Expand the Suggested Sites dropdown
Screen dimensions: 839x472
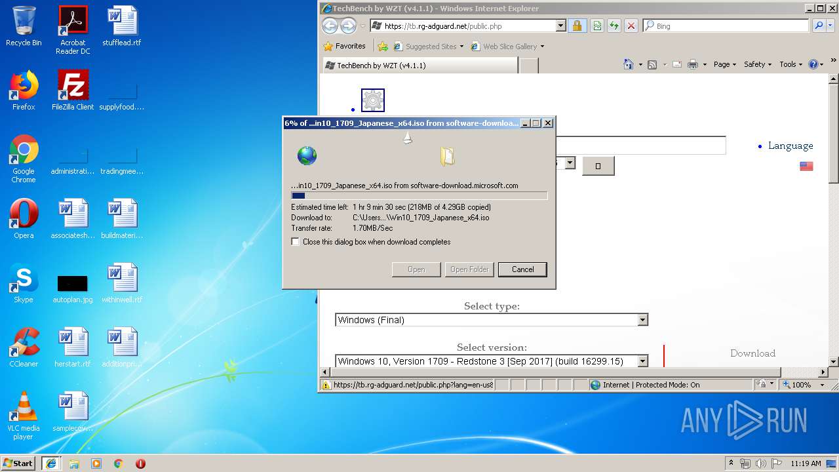point(461,47)
